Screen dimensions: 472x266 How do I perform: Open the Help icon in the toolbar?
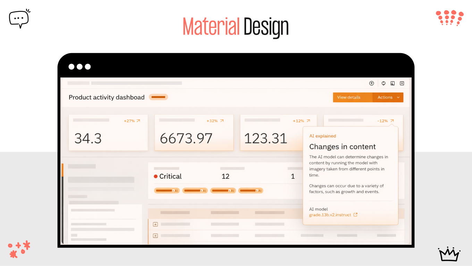[x=371, y=83]
